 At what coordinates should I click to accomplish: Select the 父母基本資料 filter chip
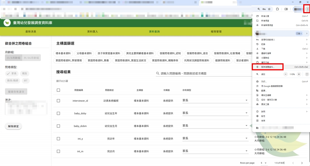pyautogui.click(x=84, y=53)
